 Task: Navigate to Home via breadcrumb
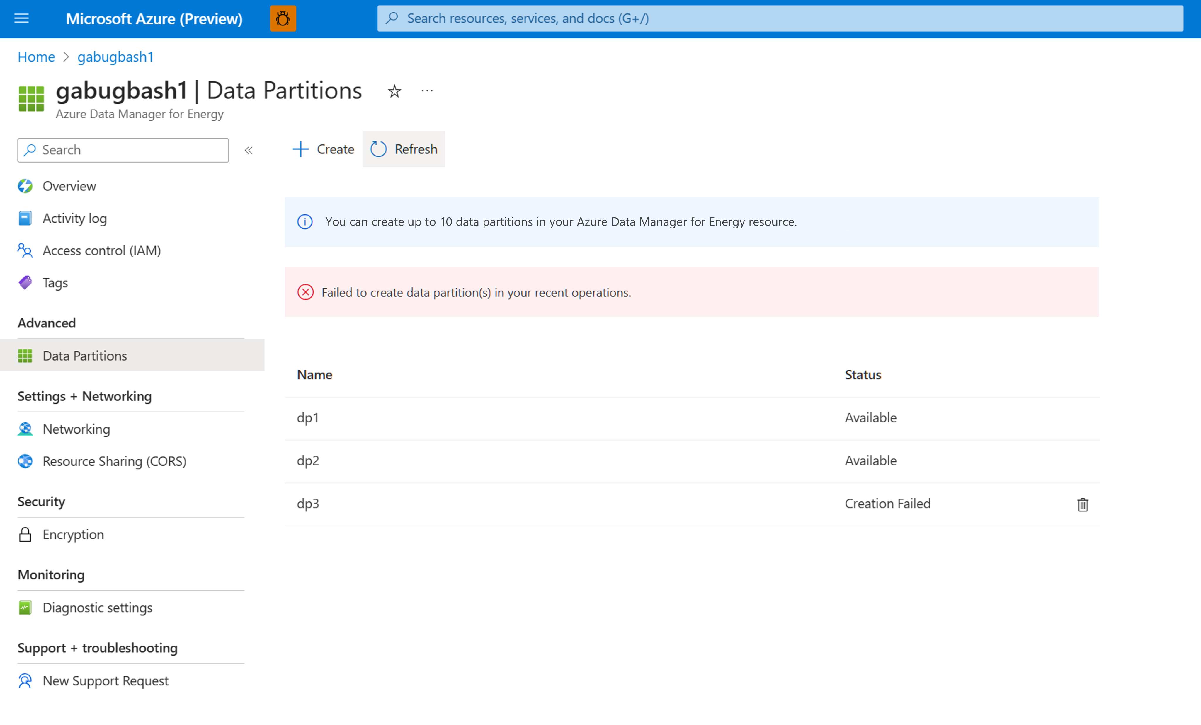35,57
